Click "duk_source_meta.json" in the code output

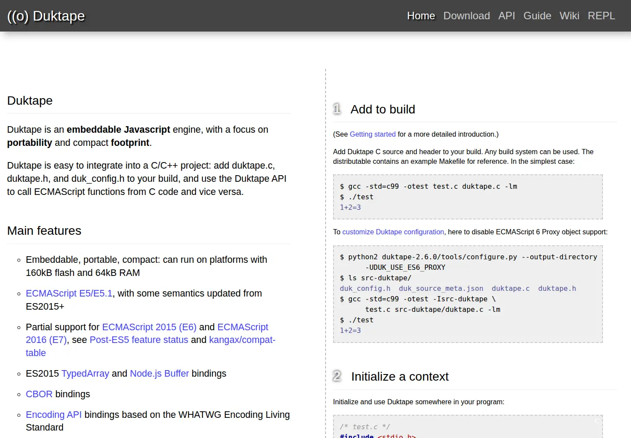coord(441,289)
